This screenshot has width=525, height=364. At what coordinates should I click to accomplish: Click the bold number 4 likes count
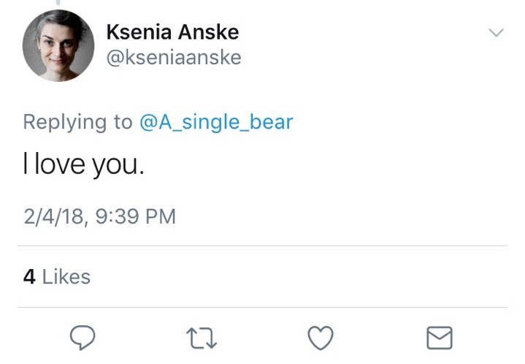[29, 277]
